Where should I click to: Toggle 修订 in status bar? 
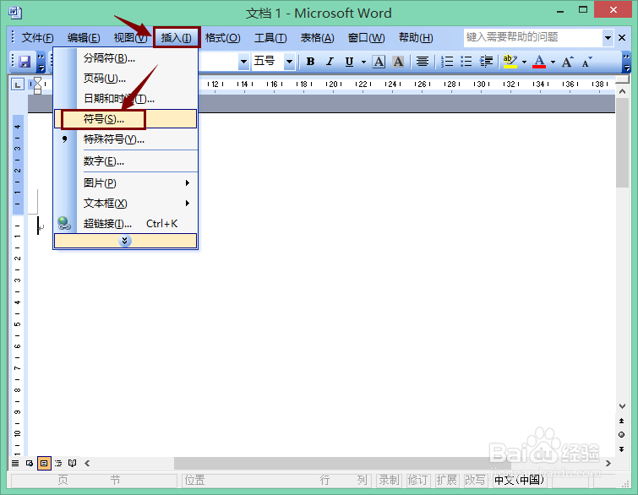pos(417,481)
